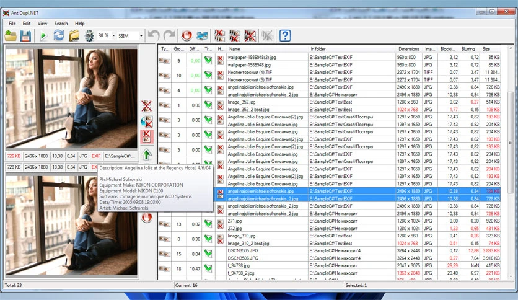Open the search paths folder icon
Viewport: 518px width, 300px height.
click(74, 36)
